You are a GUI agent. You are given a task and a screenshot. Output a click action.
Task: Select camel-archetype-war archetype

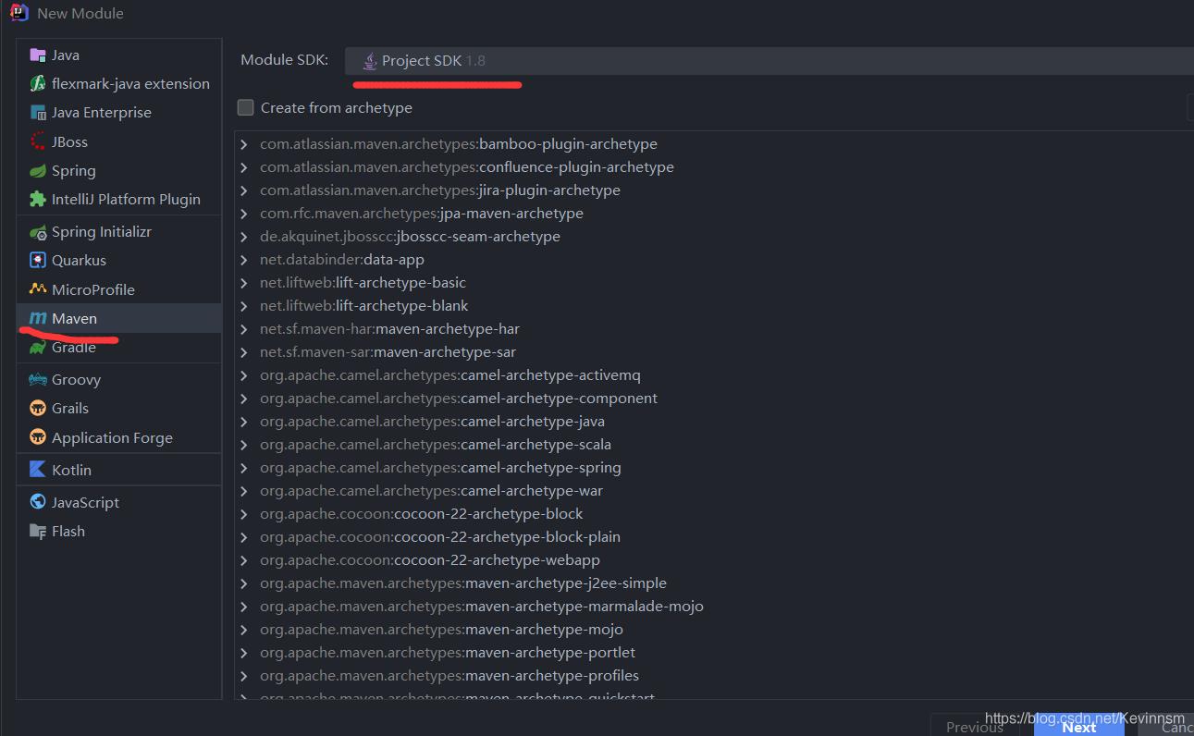(x=431, y=491)
